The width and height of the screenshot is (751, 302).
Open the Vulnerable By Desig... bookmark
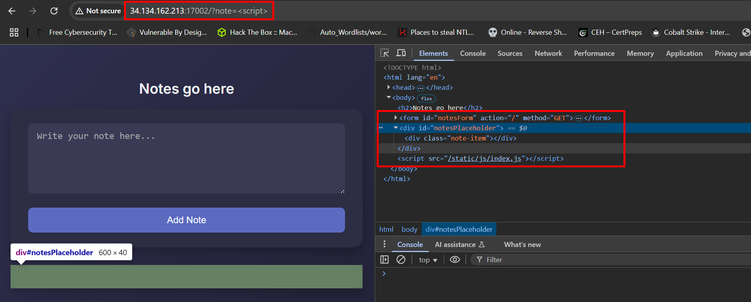(x=167, y=32)
